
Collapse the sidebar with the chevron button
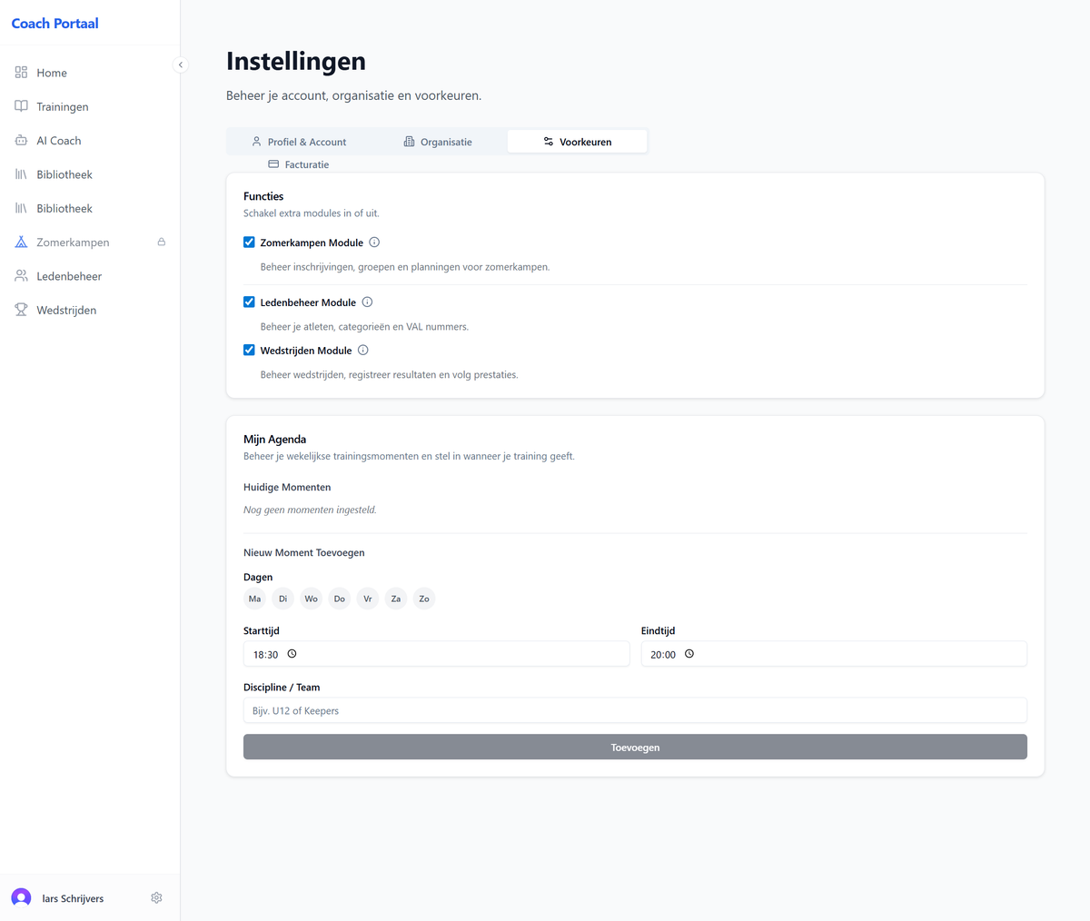[x=181, y=64]
